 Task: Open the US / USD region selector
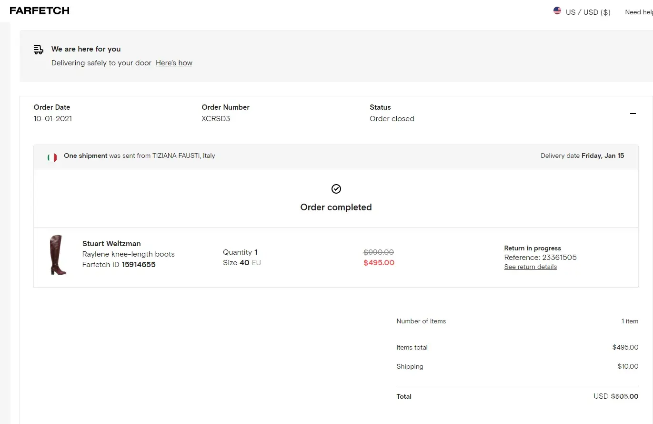click(587, 12)
